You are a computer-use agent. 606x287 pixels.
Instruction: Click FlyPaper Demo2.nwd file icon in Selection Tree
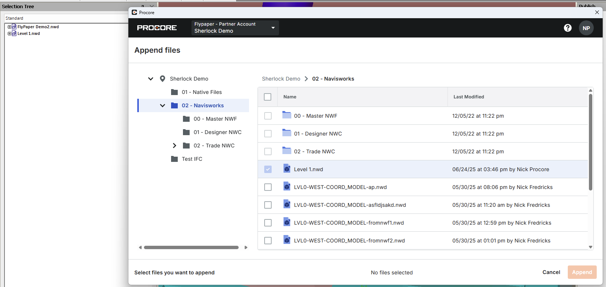click(14, 27)
